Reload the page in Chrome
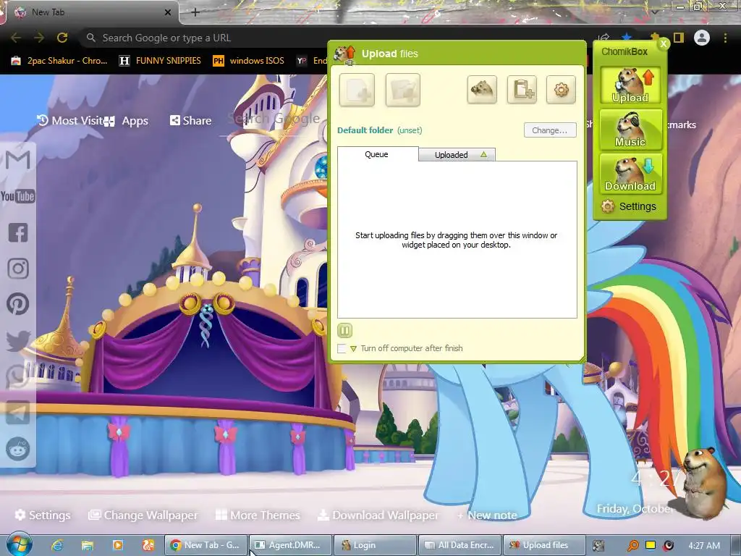Image resolution: width=741 pixels, height=556 pixels. (62, 38)
